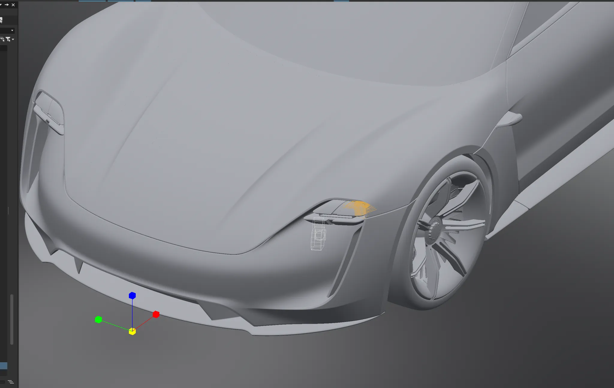Viewport: 614px width, 388px height.
Task: Click the staggered lines icon at panel bottom
Action: 11,382
